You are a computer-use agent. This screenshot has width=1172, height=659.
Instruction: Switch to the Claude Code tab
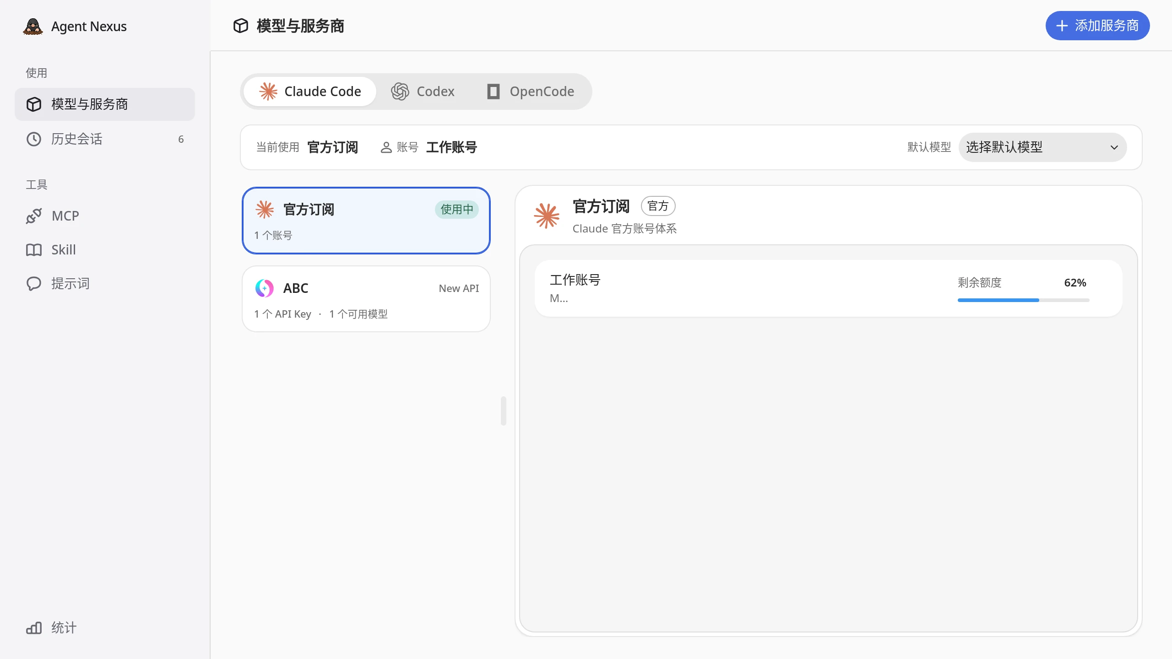(310, 92)
